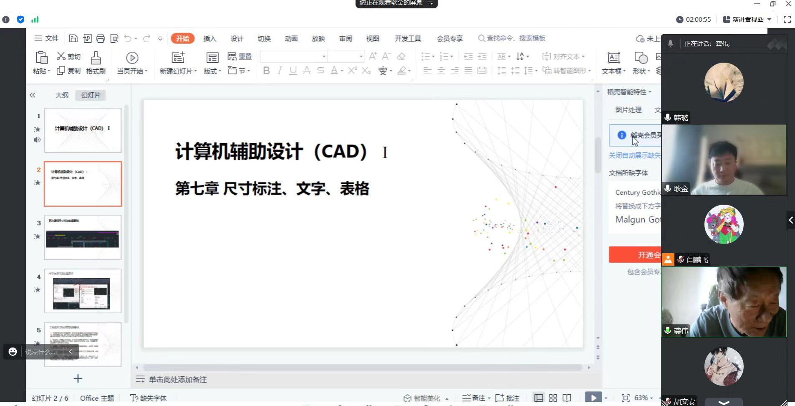Click the Print icon
Screen dimensions: 795x406
point(101,38)
